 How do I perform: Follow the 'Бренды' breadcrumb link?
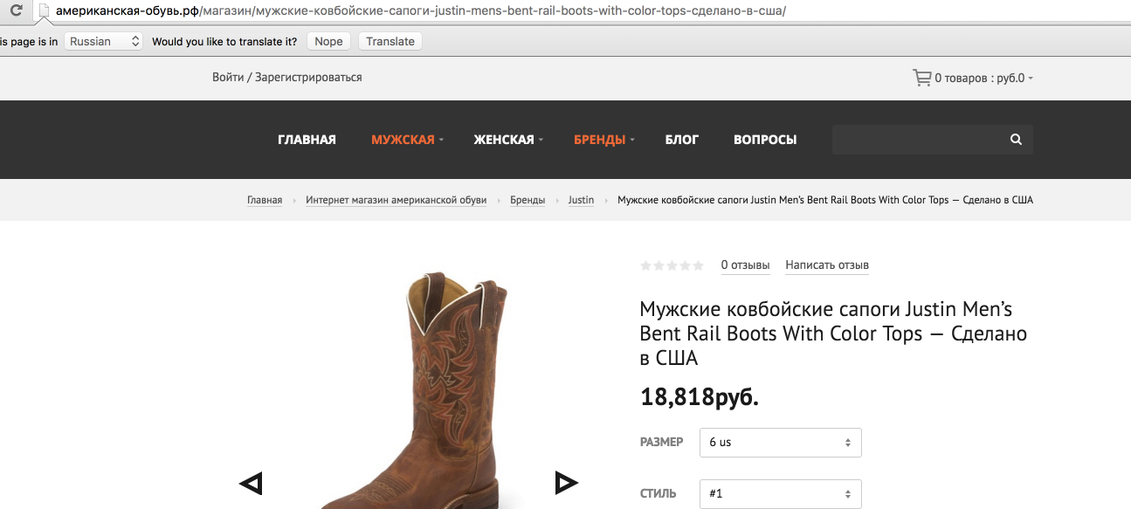click(x=528, y=200)
